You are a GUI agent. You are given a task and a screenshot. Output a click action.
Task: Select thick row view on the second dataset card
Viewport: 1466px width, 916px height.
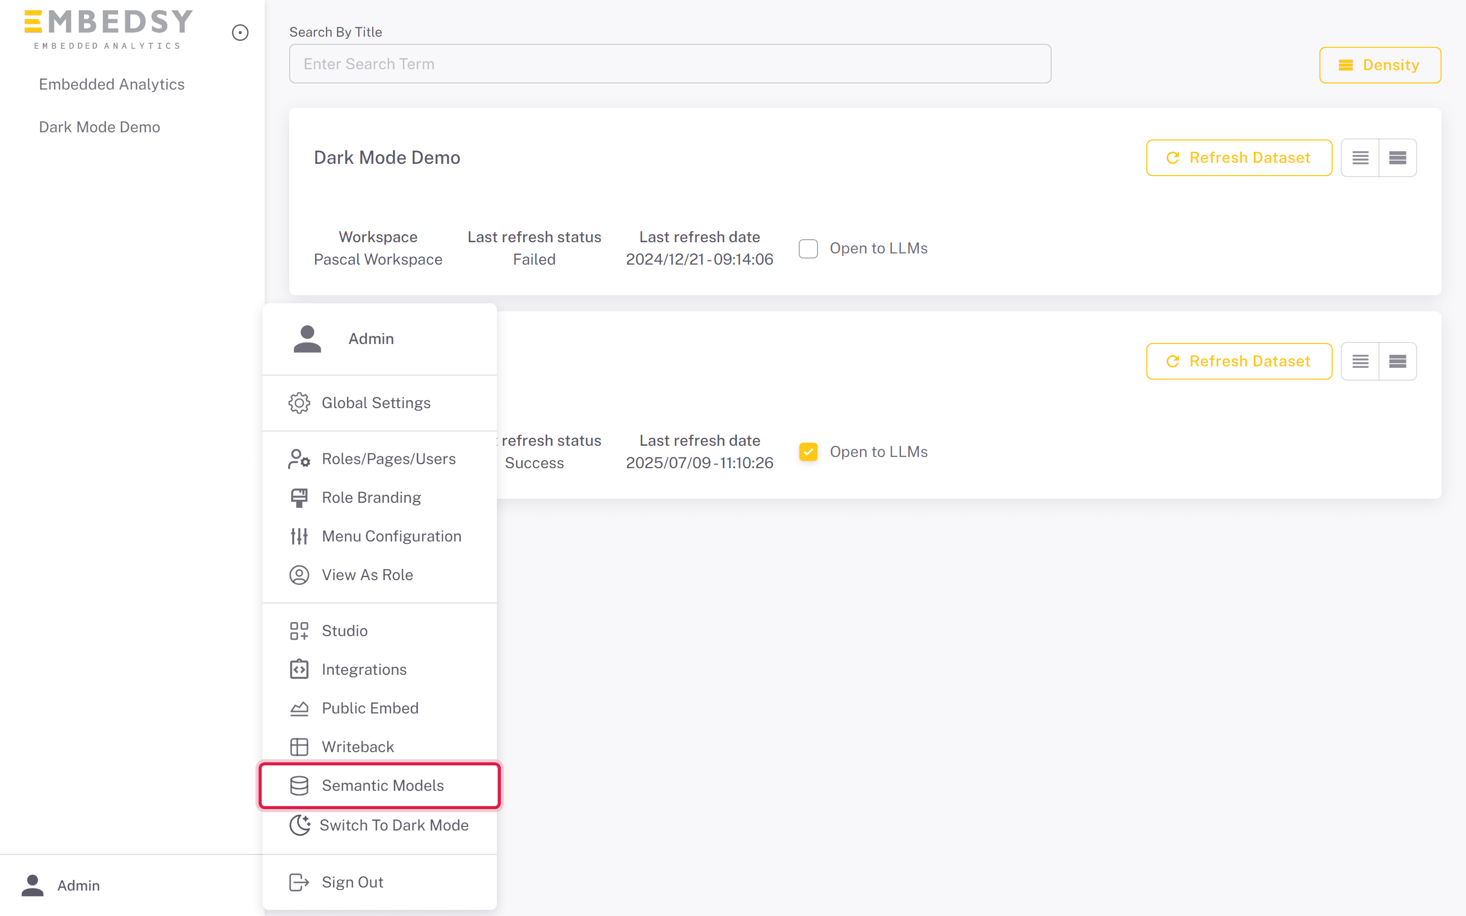1398,361
